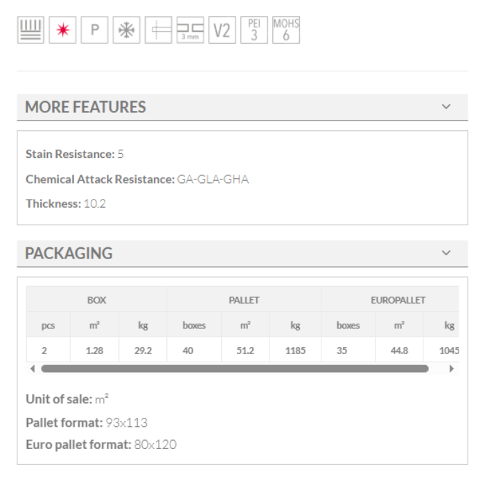Click the MORE FEATURES header title

coord(85,107)
